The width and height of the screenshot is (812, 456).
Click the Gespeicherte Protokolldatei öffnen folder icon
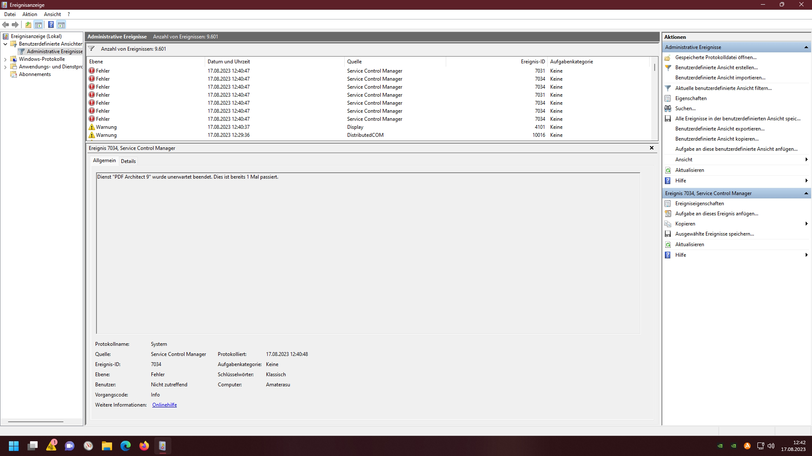point(668,57)
